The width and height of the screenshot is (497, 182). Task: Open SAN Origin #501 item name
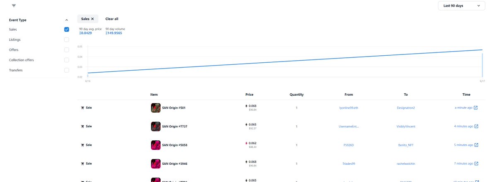point(174,108)
